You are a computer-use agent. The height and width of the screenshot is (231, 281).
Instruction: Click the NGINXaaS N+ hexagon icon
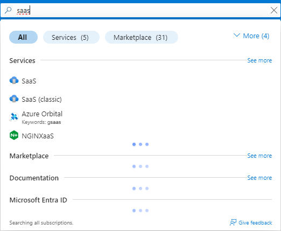click(14, 135)
